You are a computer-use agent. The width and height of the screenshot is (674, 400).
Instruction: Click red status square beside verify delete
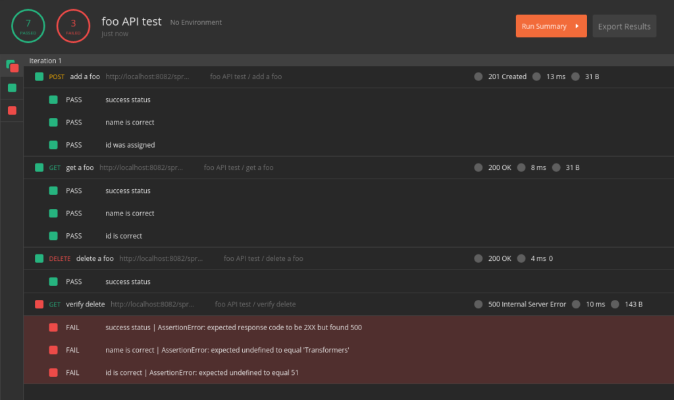[39, 304]
